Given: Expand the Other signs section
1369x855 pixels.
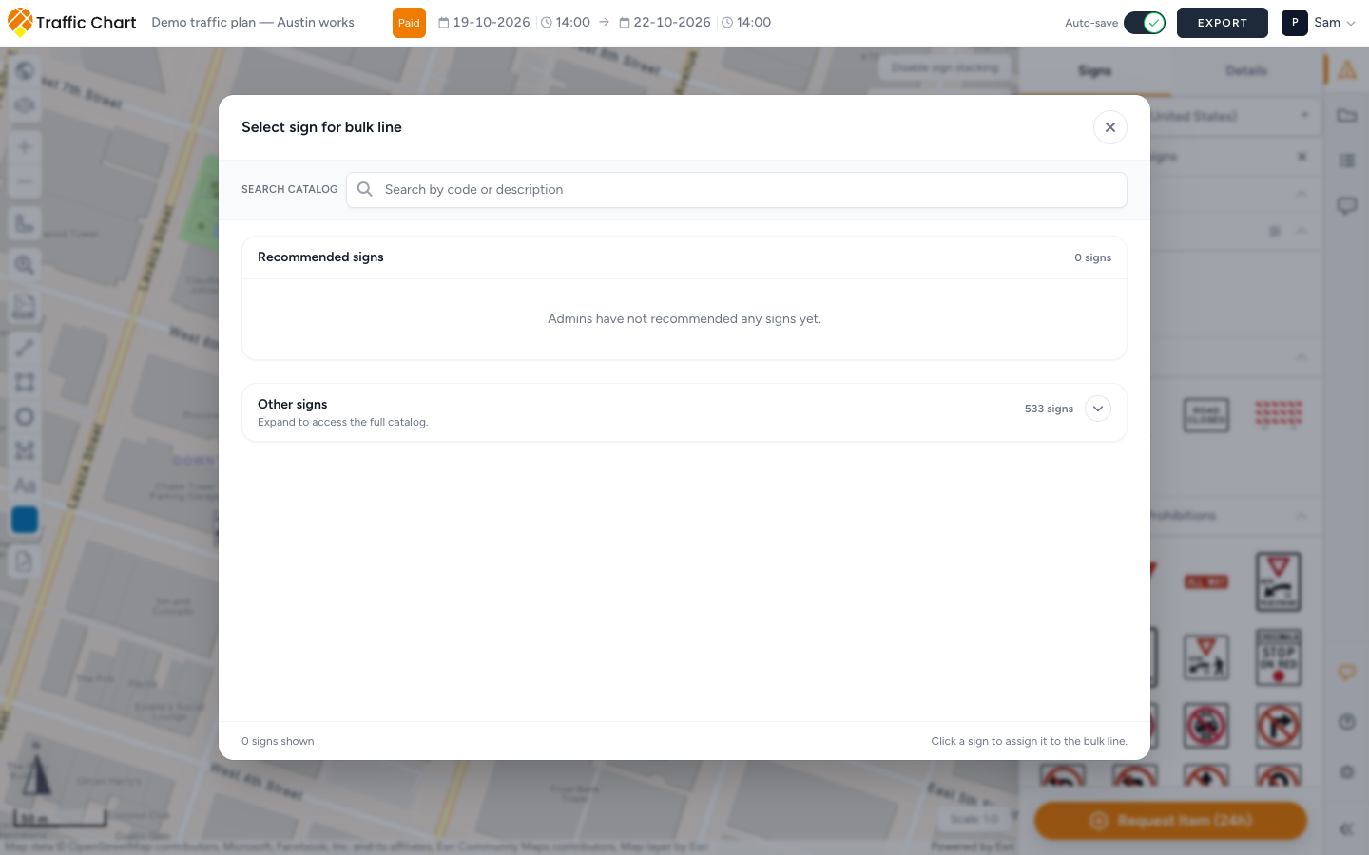Looking at the screenshot, I should (x=1098, y=408).
